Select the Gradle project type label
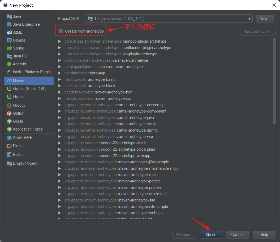Viewport: 280px width, 242px height. click(x=19, y=97)
